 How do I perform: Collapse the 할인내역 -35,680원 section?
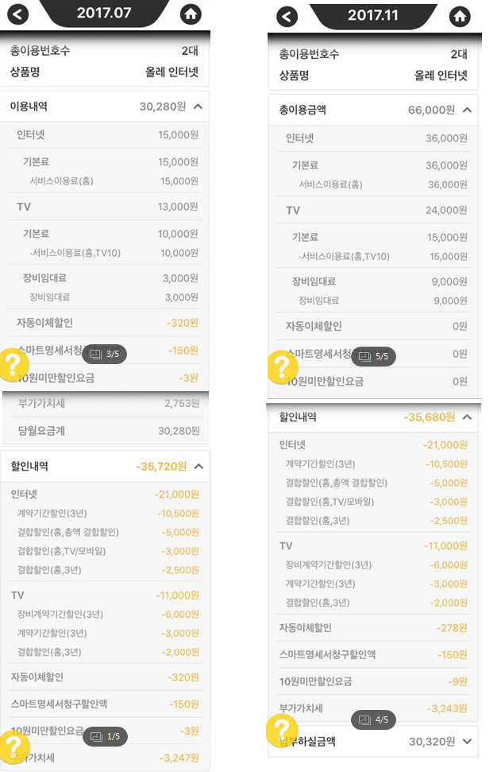[x=467, y=417]
